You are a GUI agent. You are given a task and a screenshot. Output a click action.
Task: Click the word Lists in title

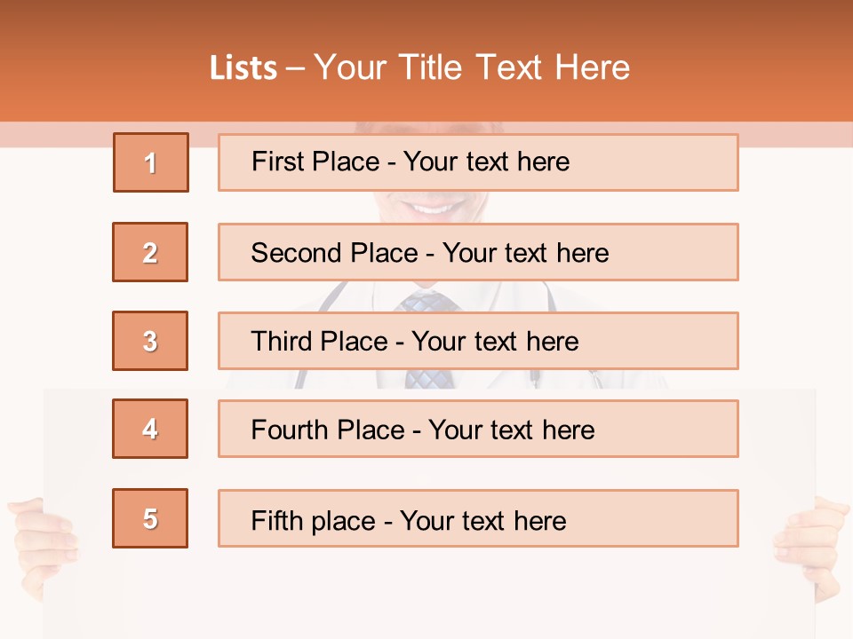243,68
